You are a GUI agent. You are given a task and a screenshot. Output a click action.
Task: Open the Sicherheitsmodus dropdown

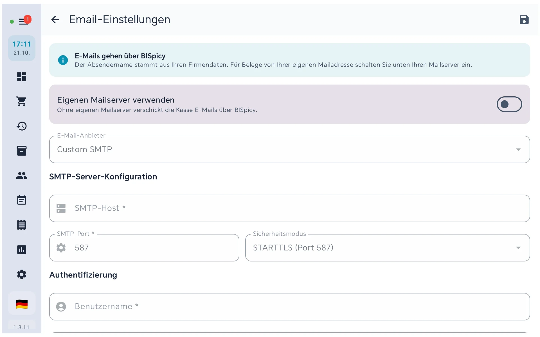(x=387, y=248)
